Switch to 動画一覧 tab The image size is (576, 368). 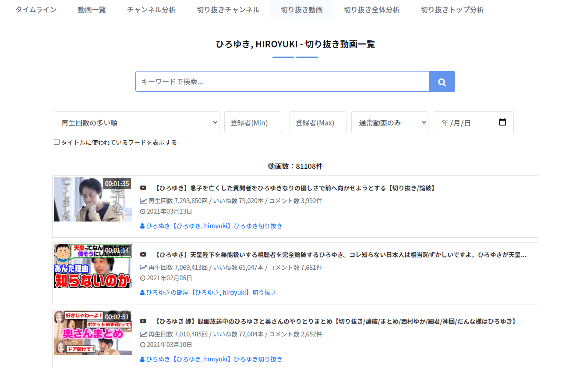[92, 10]
